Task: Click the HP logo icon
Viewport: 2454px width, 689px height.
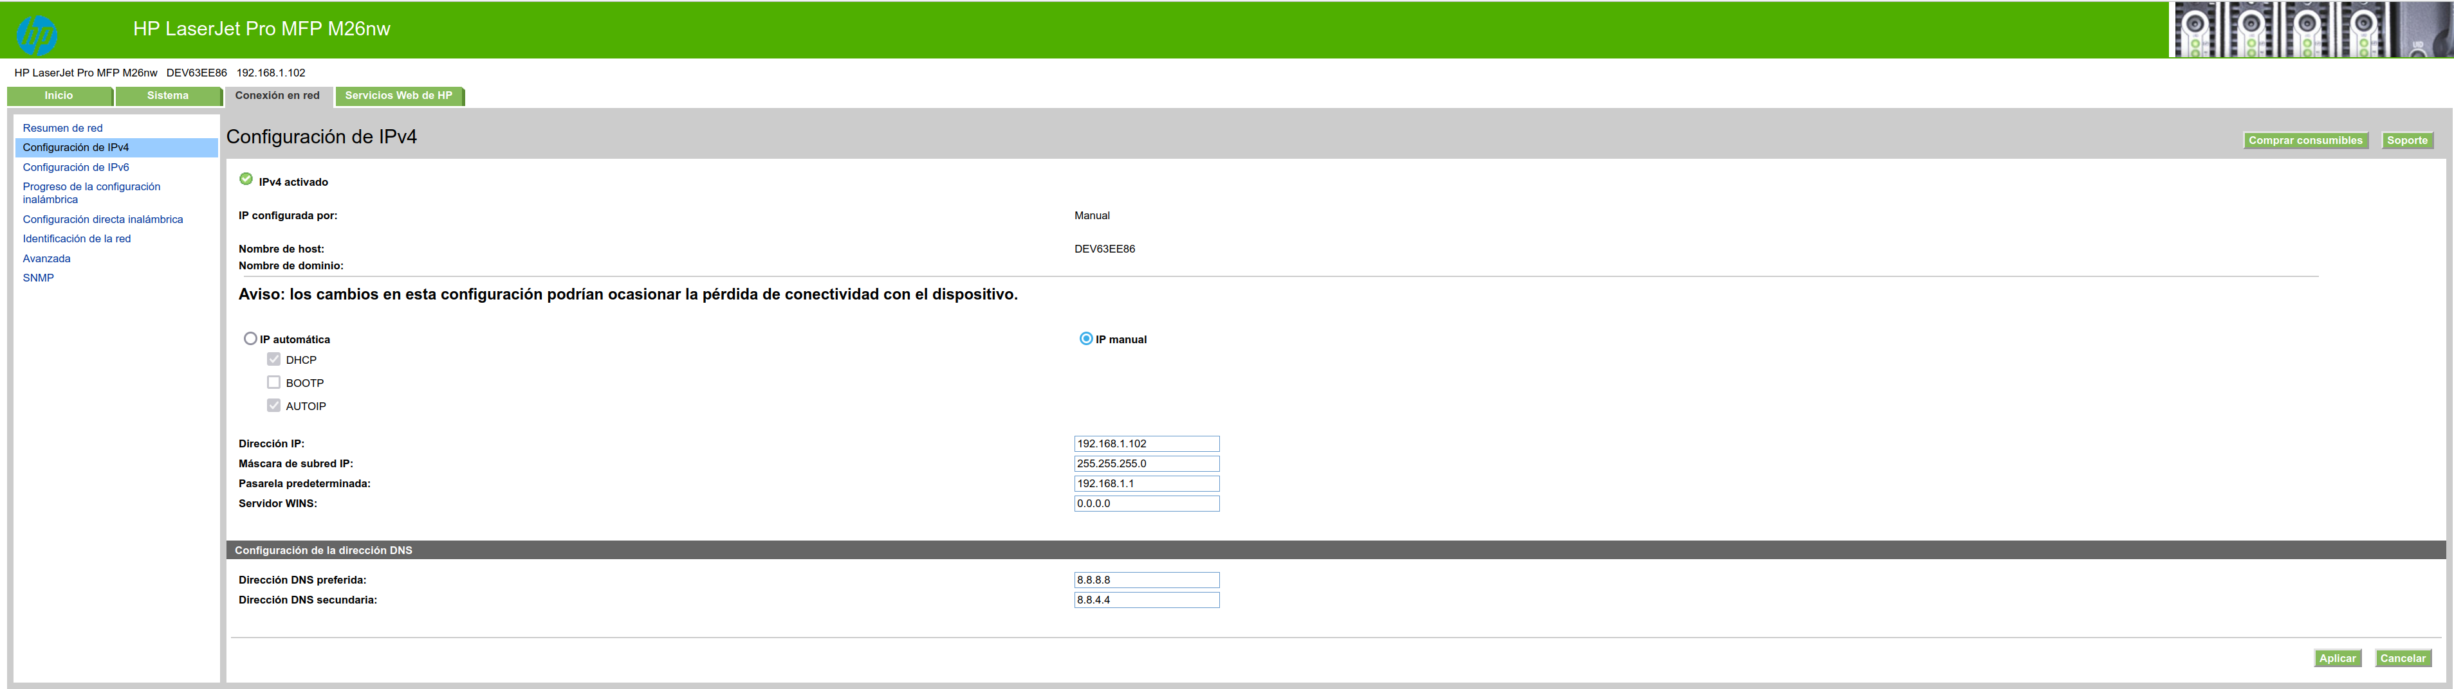Action: [36, 35]
